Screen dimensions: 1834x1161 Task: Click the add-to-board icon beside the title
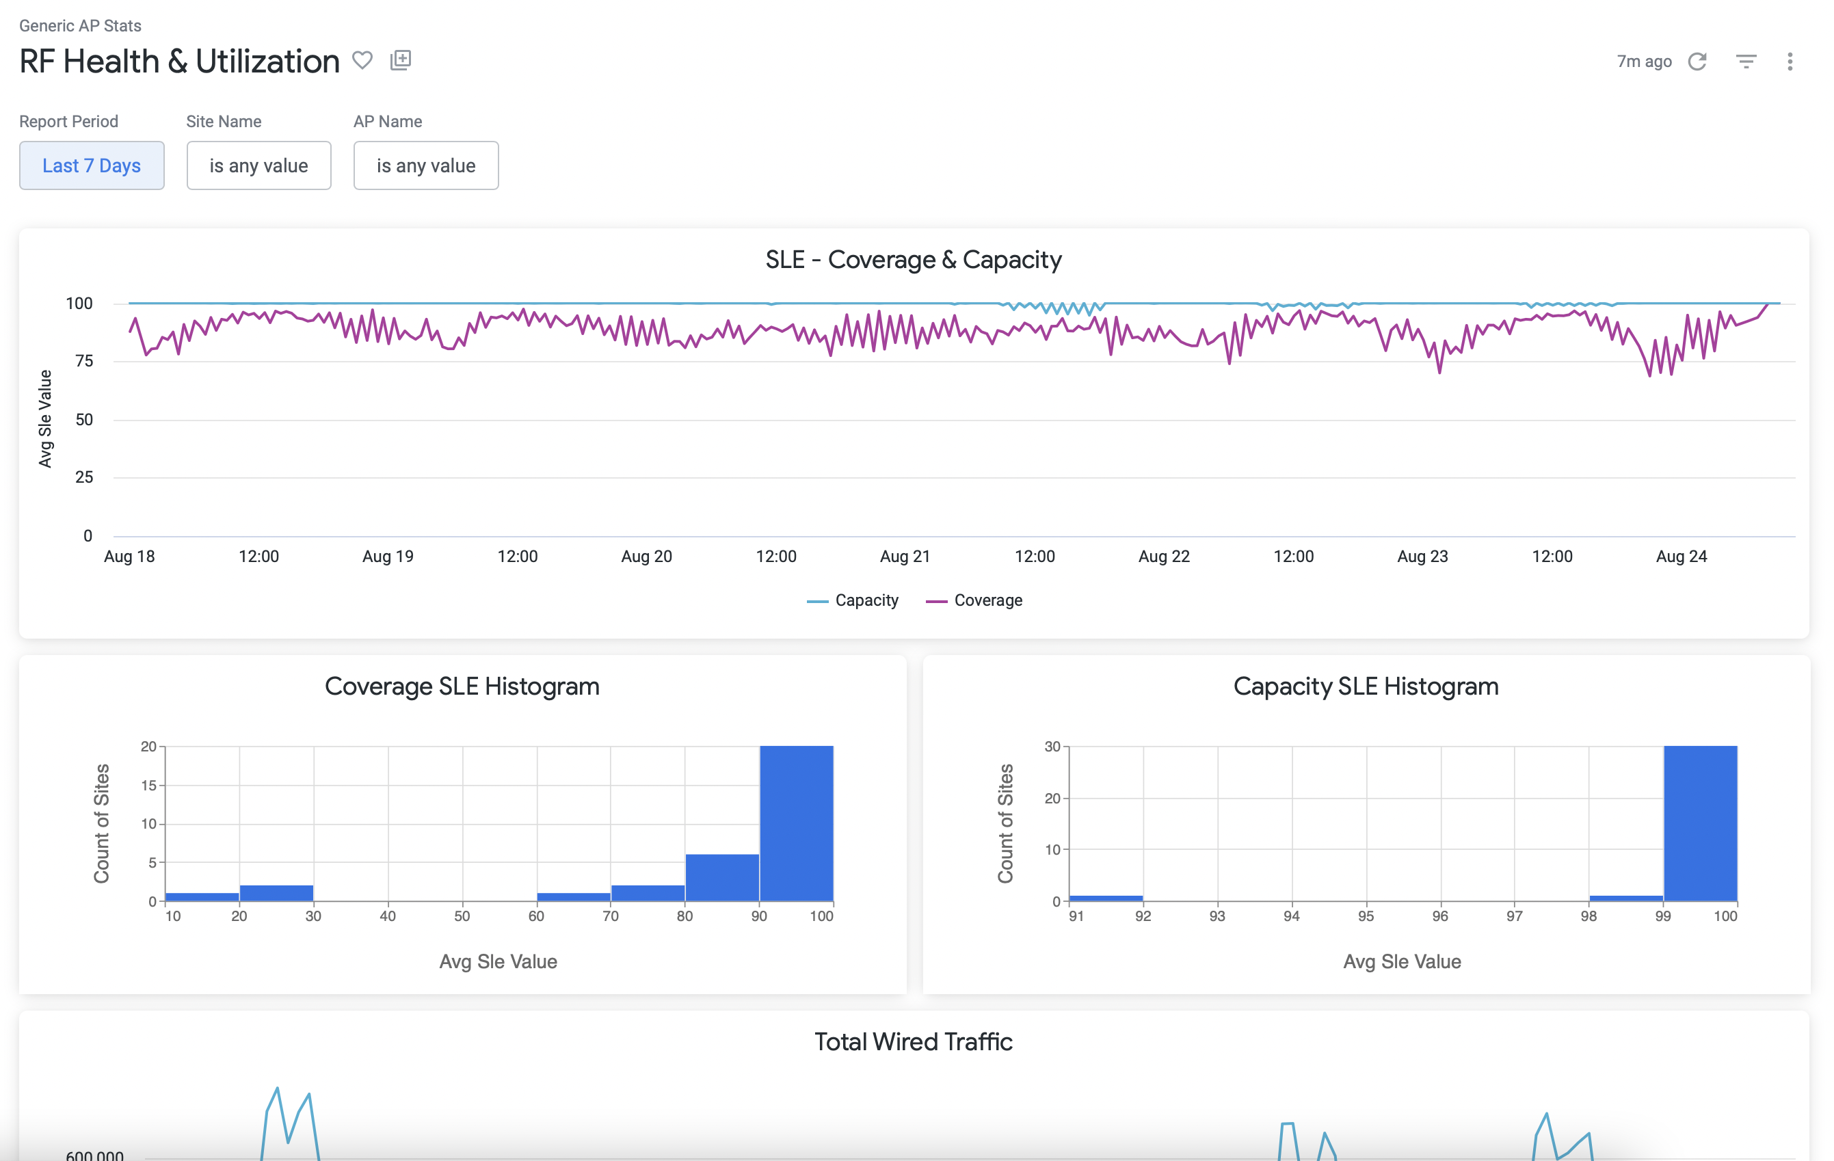pyautogui.click(x=401, y=60)
